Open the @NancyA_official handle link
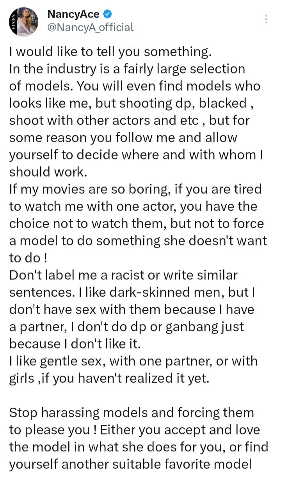The width and height of the screenshot is (281, 478). coord(90,27)
